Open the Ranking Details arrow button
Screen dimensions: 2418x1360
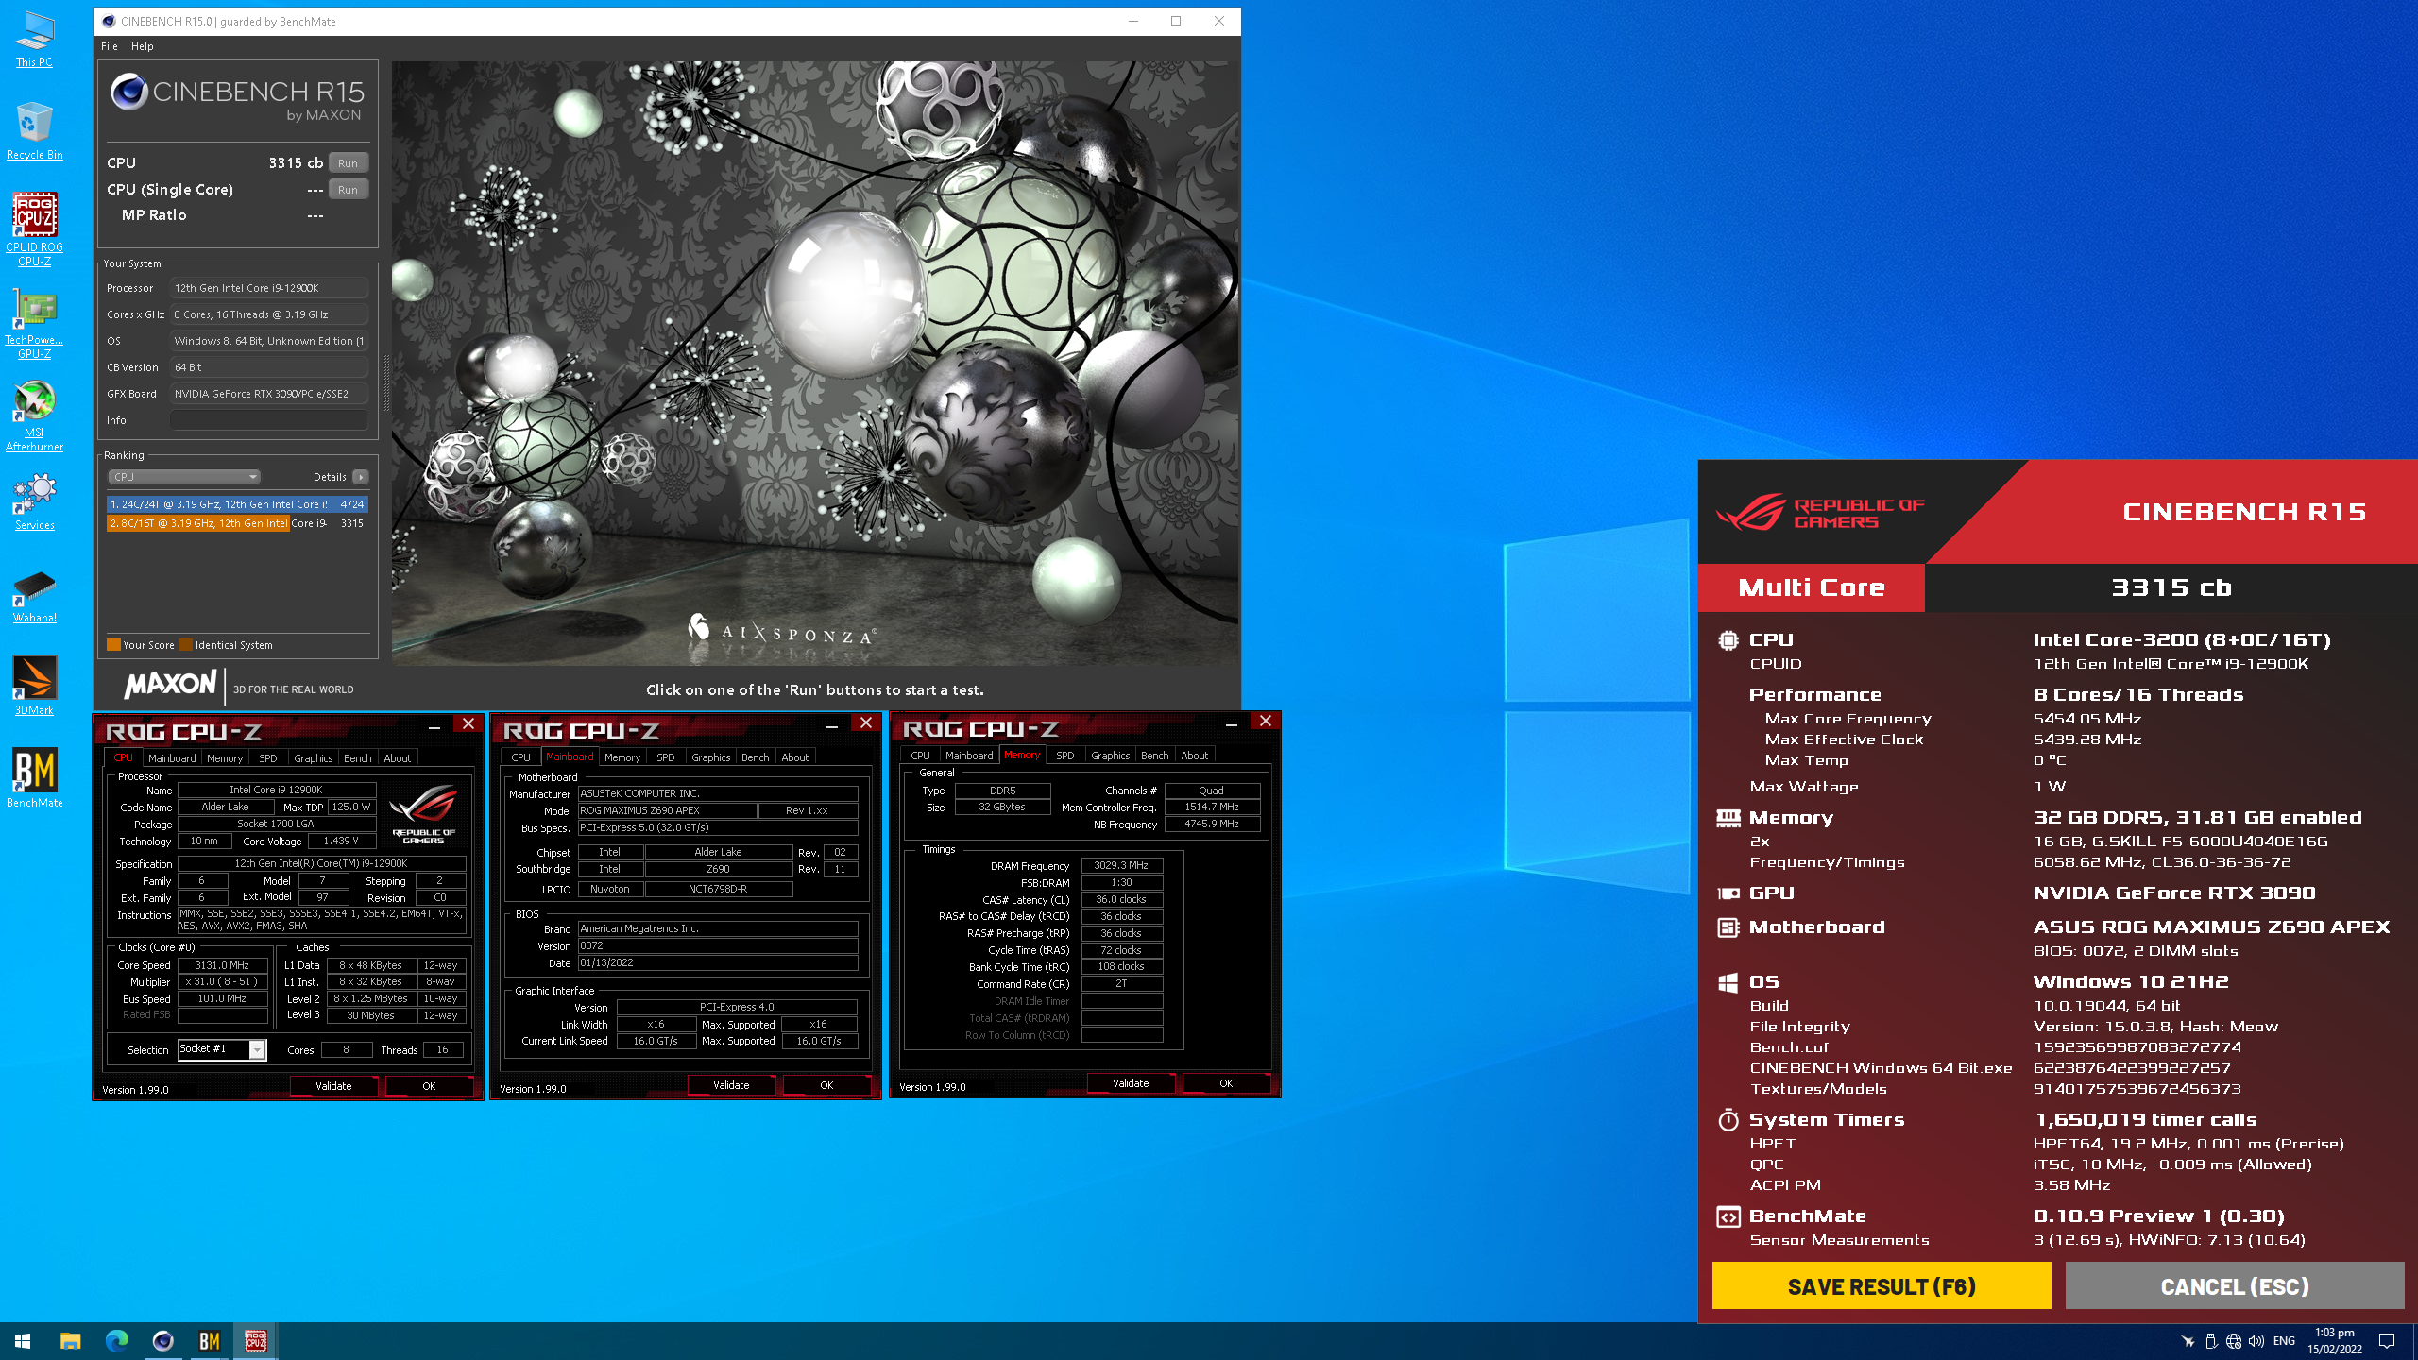(x=361, y=477)
